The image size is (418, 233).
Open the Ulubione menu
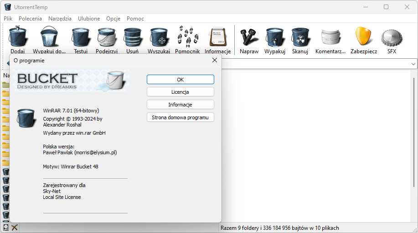(89, 18)
